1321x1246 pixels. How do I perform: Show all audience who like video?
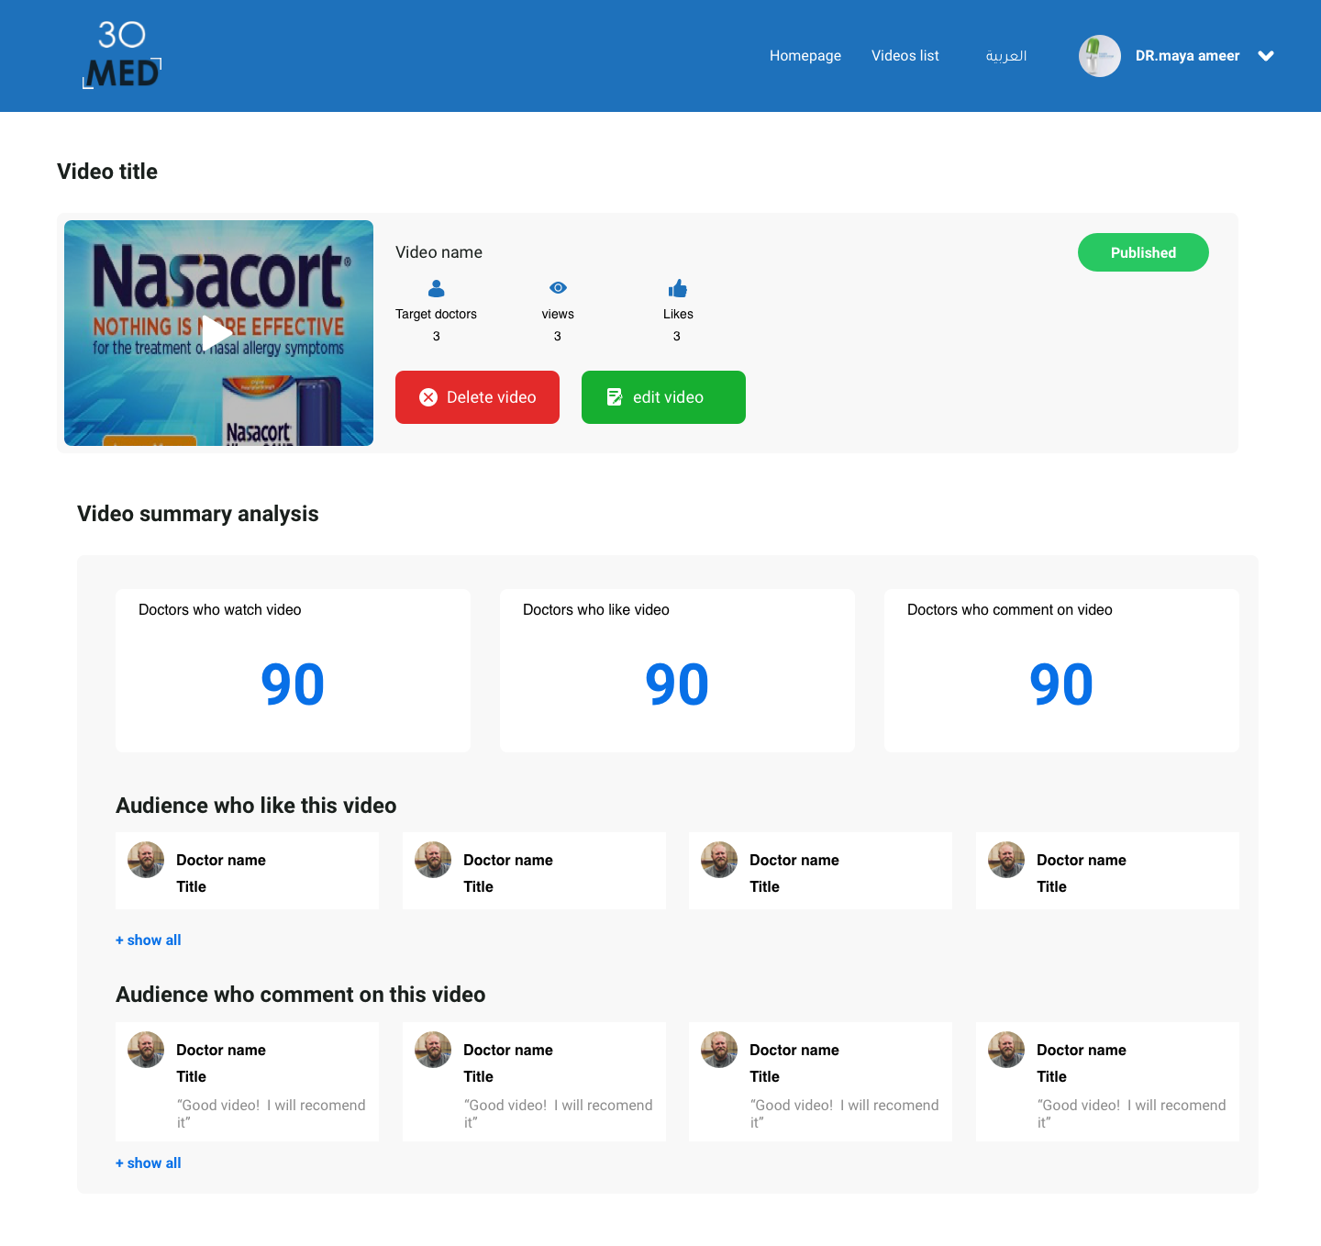[x=149, y=940]
